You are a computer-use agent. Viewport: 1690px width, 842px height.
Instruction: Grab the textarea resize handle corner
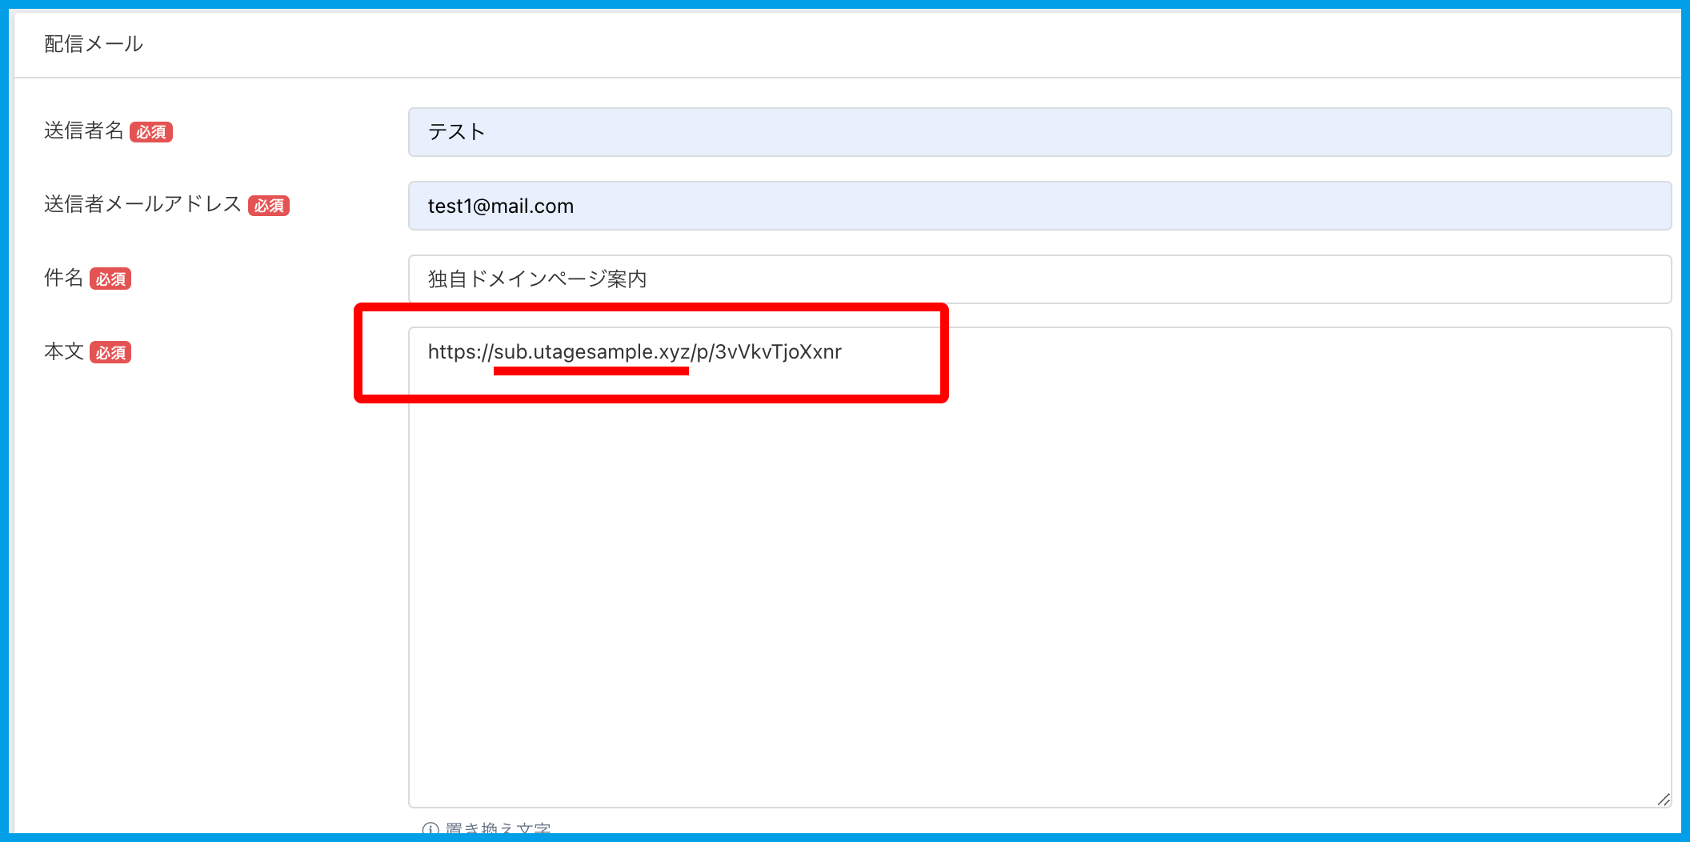pos(1663,799)
